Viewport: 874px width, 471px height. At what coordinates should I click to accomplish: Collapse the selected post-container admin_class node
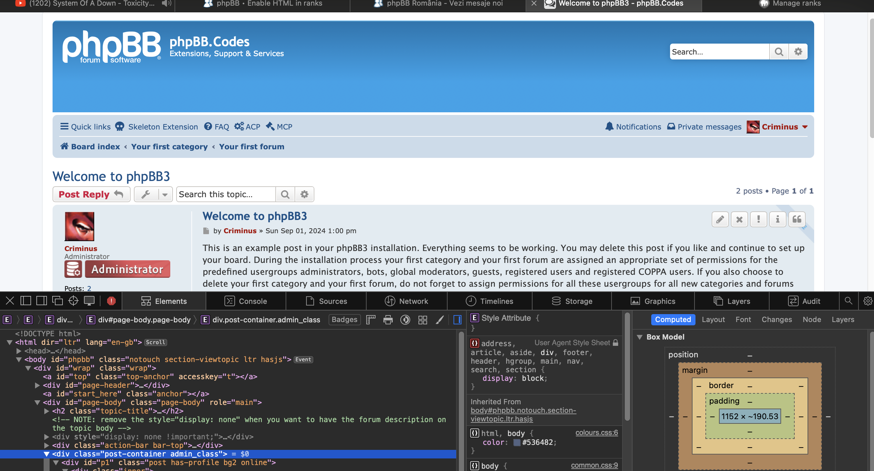(x=47, y=454)
